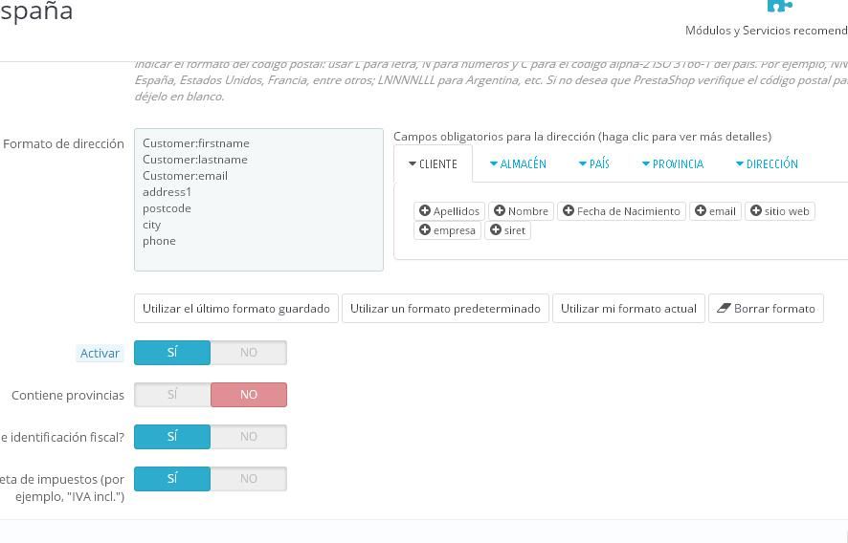Expand the PAÍS fields tab
848x543 pixels.
[593, 163]
